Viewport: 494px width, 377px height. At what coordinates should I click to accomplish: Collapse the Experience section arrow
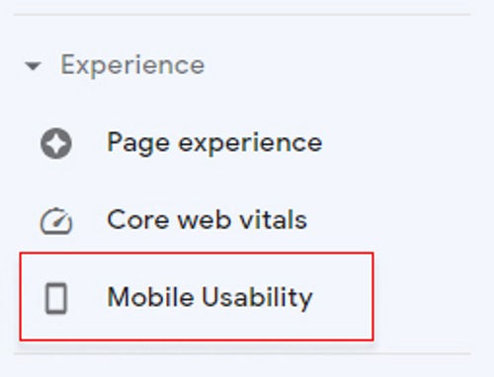point(33,66)
